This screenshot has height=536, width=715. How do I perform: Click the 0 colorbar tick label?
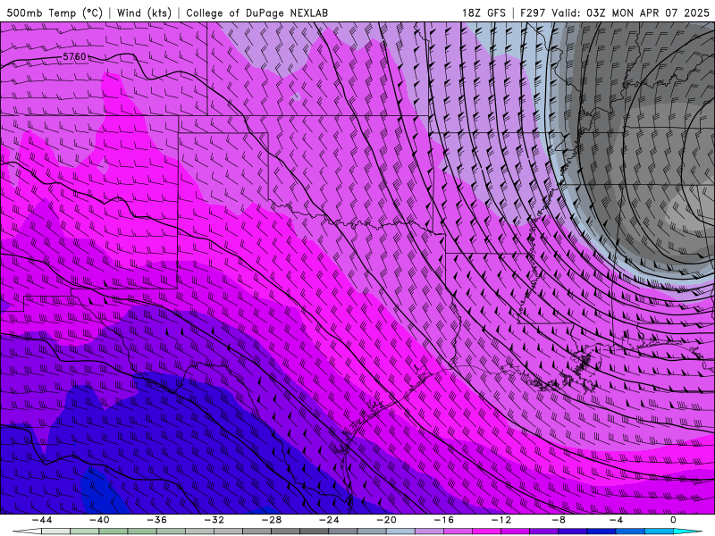[673, 520]
